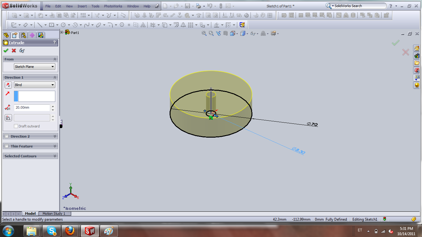Switch to the PropertyManager tab
422x237 pixels.
point(15,35)
